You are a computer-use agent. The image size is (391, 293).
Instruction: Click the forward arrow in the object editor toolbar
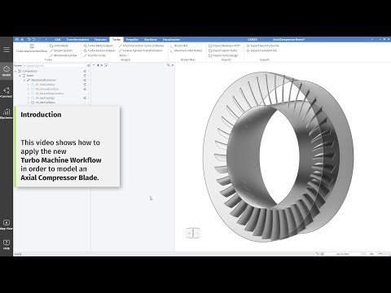coord(102,65)
